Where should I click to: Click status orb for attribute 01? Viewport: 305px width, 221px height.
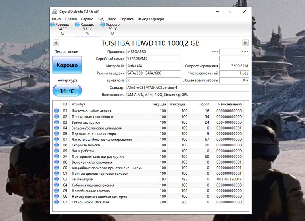[x=57, y=111]
